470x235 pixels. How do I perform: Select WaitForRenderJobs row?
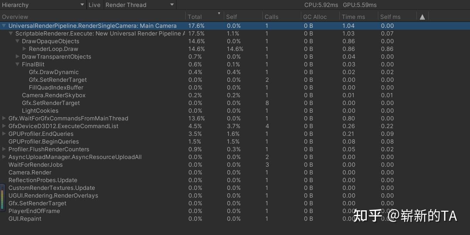click(x=235, y=165)
